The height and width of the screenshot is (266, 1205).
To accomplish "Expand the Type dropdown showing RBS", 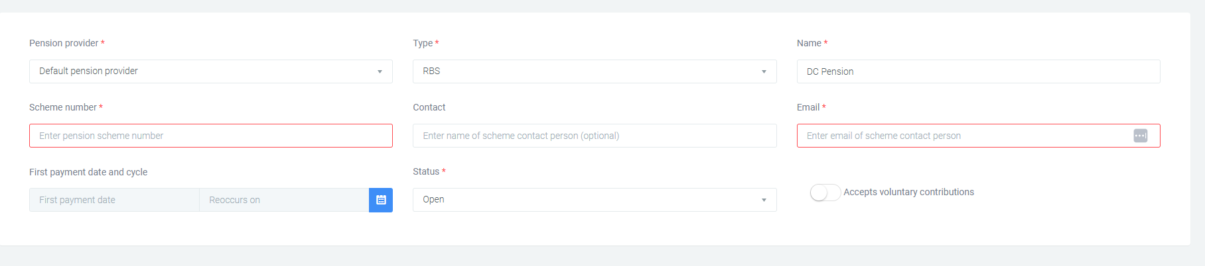I will point(594,71).
